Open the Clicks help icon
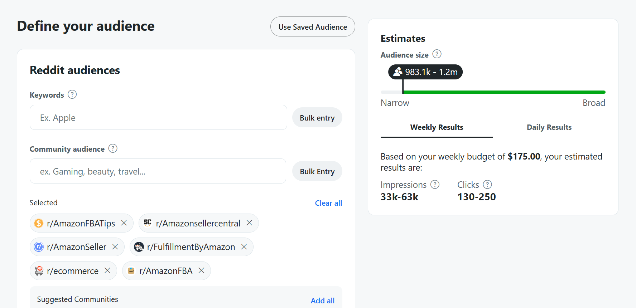 tap(487, 185)
